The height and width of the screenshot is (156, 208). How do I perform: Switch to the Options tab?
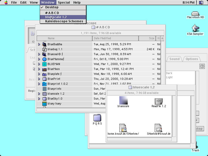192,59
